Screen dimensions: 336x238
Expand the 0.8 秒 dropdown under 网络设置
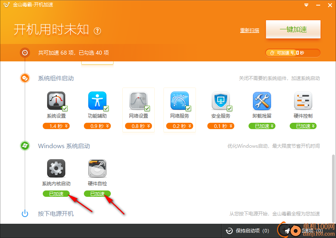139,126
